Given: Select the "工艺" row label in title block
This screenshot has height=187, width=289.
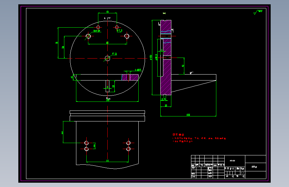Looking at the screenshot, I should point(193,177).
